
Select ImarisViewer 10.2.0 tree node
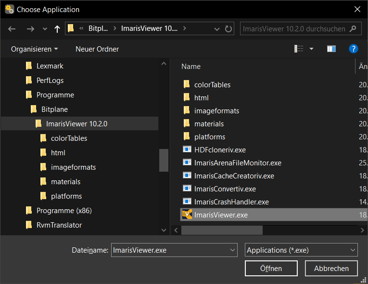pos(79,124)
